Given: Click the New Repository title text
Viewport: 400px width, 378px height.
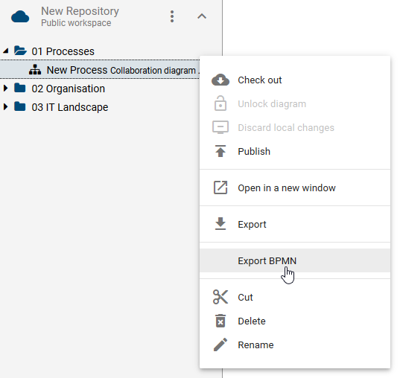Looking at the screenshot, I should pyautogui.click(x=80, y=11).
